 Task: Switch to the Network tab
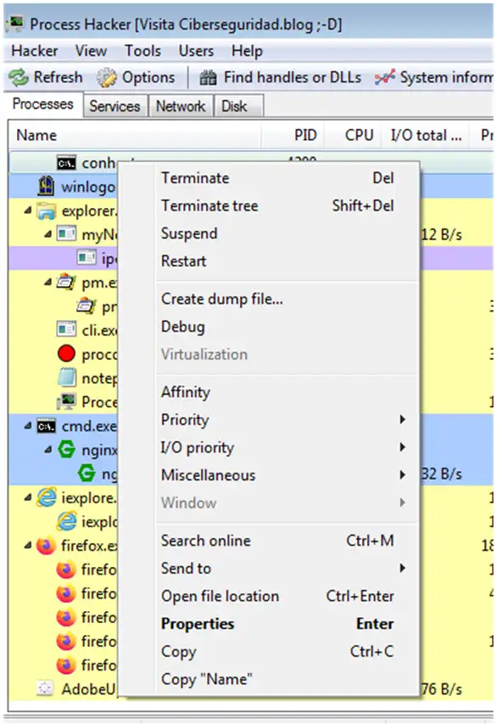tap(181, 106)
